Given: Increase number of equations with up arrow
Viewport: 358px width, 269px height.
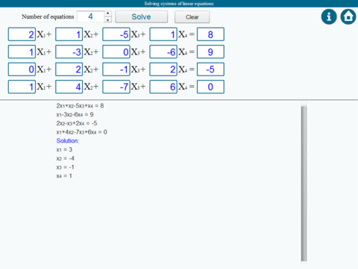Looking at the screenshot, I should pyautogui.click(x=107, y=13).
